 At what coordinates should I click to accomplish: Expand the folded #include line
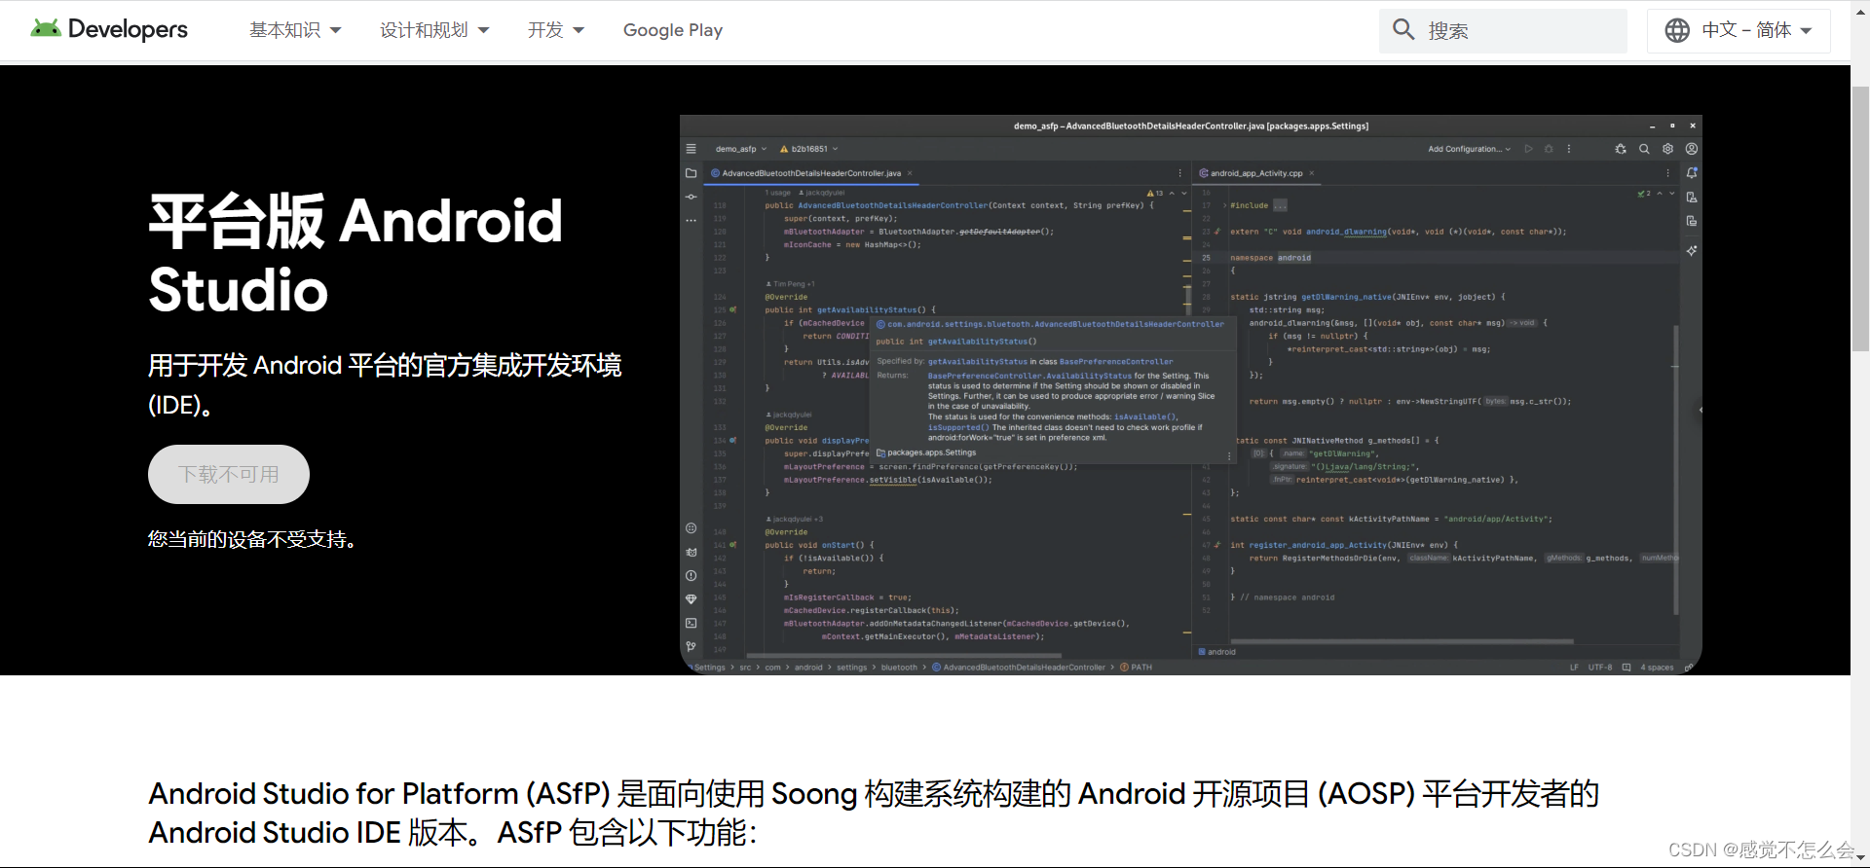click(1225, 205)
